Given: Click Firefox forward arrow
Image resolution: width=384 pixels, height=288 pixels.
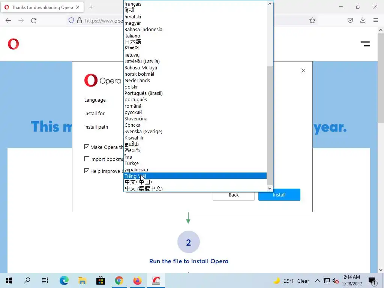Looking at the screenshot, I should [21, 21].
